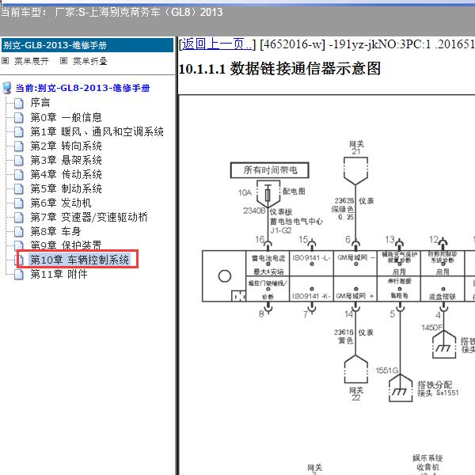Select 第10章 车辆控制系统
Image resolution: width=475 pixels, height=475 pixels.
[79, 260]
